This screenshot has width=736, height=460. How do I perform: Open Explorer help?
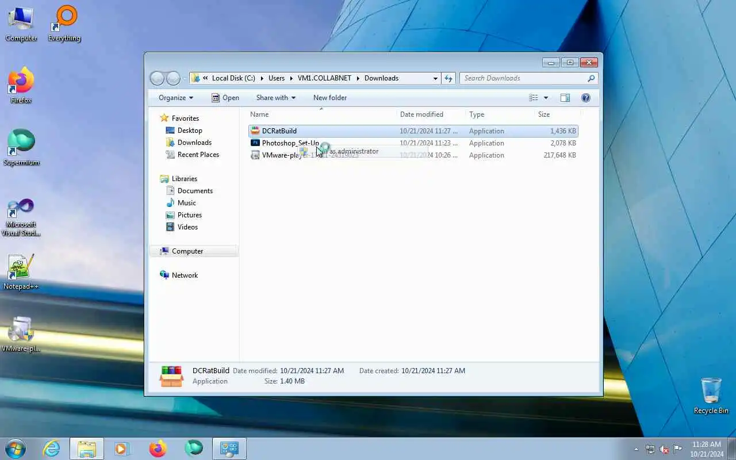pos(586,98)
